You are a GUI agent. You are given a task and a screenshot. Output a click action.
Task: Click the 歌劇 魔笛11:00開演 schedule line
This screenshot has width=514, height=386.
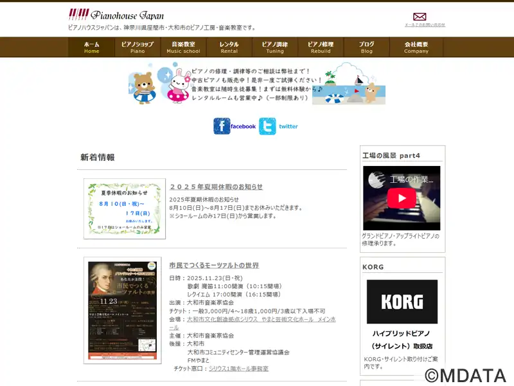coord(235,286)
